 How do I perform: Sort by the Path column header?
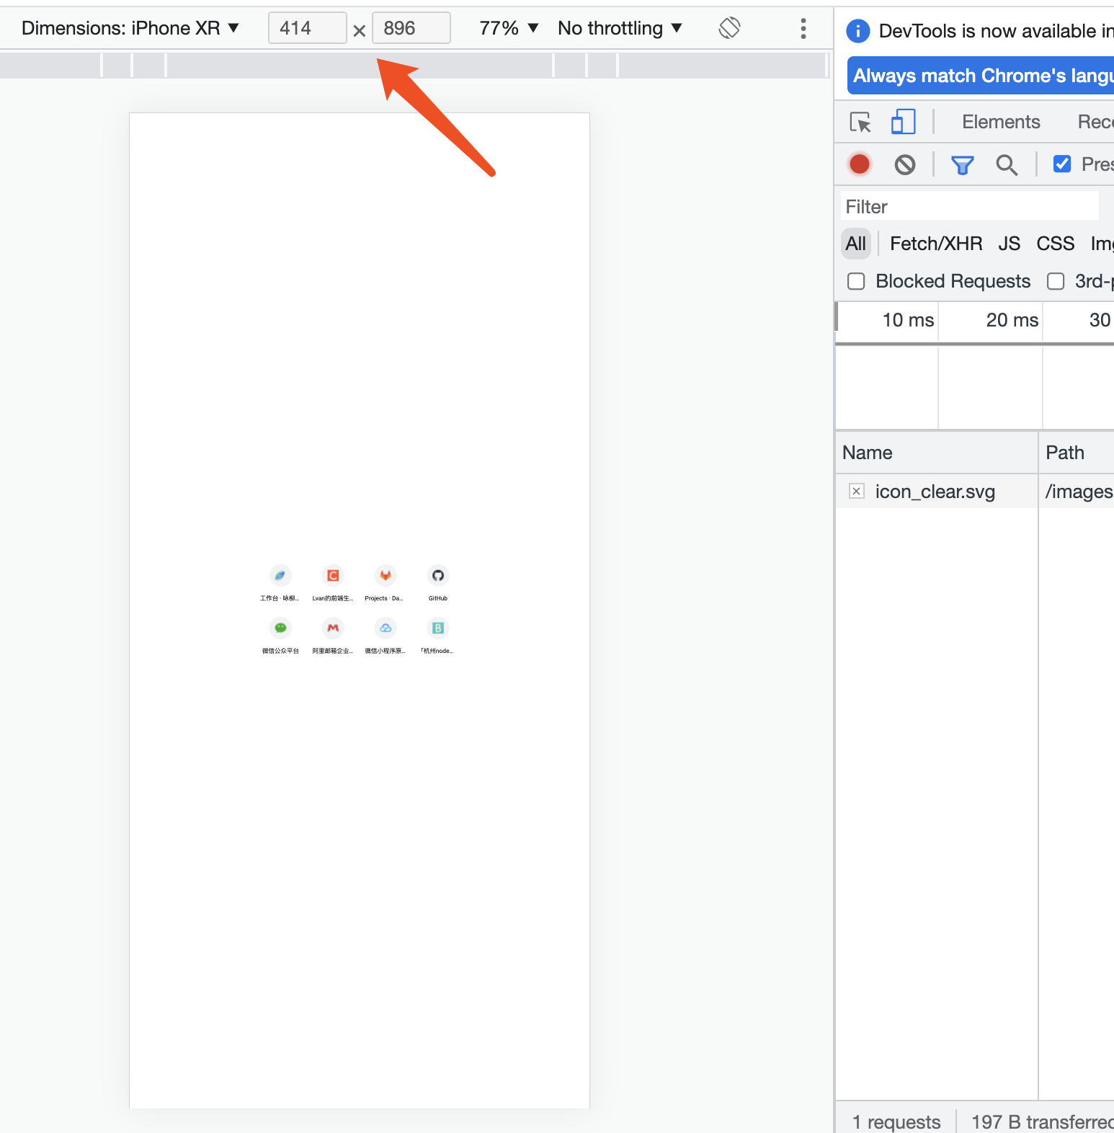tap(1077, 453)
